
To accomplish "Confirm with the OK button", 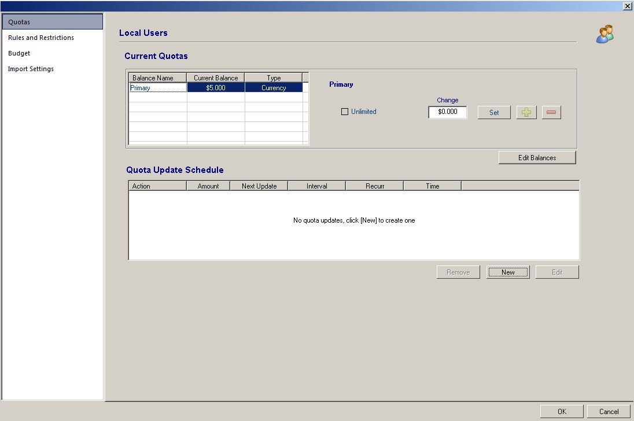I will coord(562,411).
